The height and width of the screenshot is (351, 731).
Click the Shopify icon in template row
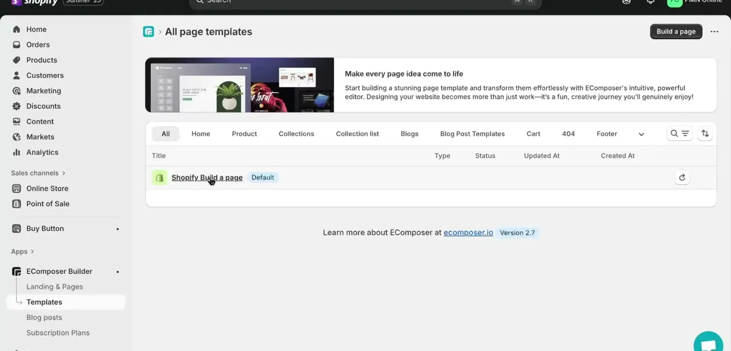click(159, 177)
